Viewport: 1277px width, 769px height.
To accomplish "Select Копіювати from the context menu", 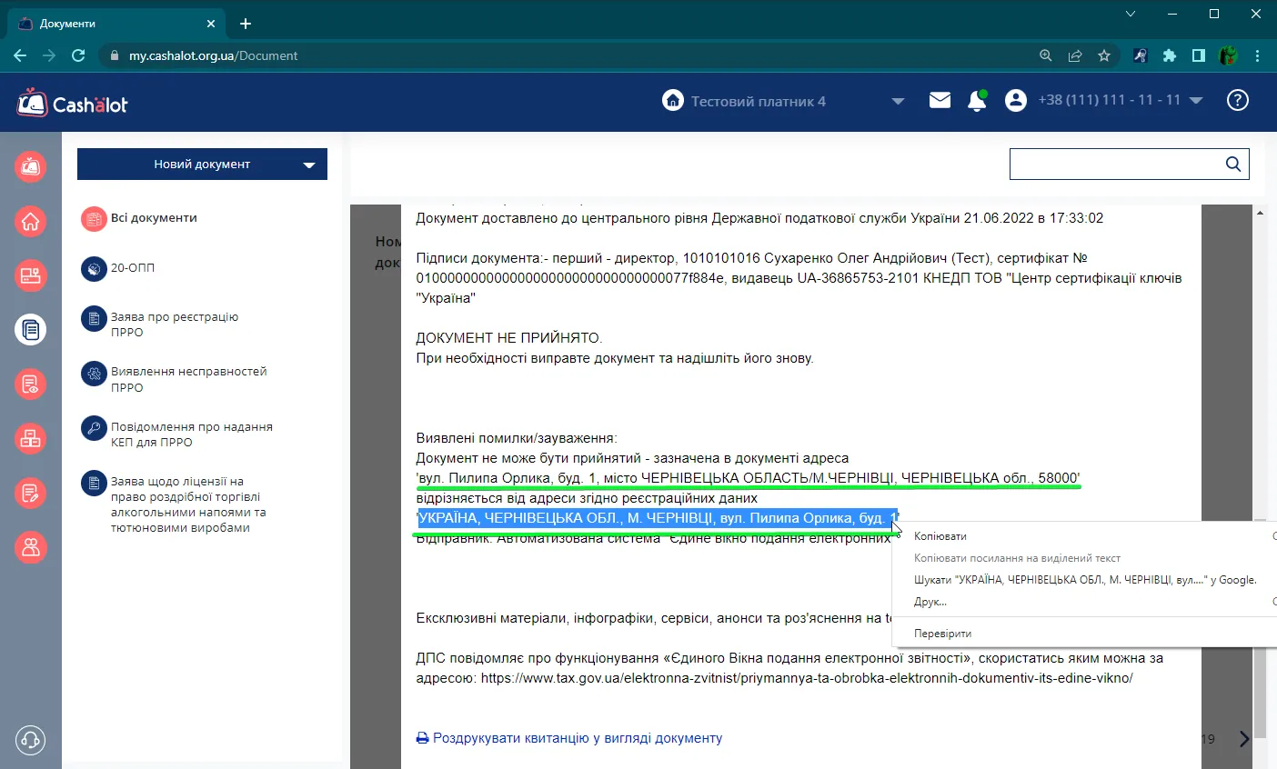I will (x=940, y=536).
